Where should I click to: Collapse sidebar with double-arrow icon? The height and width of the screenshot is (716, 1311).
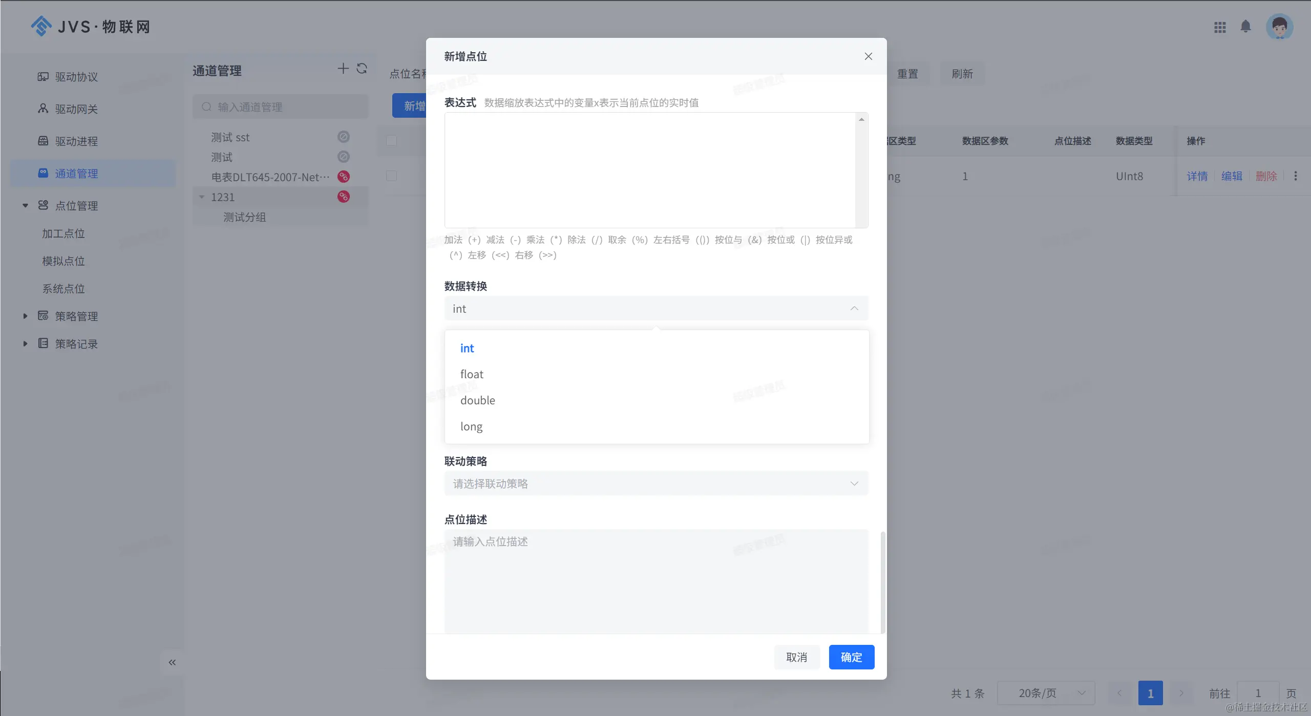(x=172, y=662)
